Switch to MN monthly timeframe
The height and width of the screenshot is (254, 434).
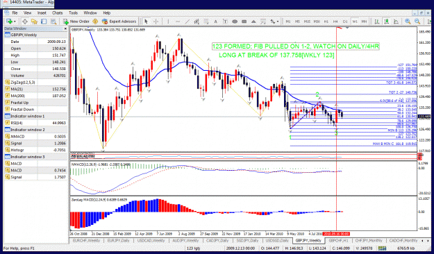(364, 22)
